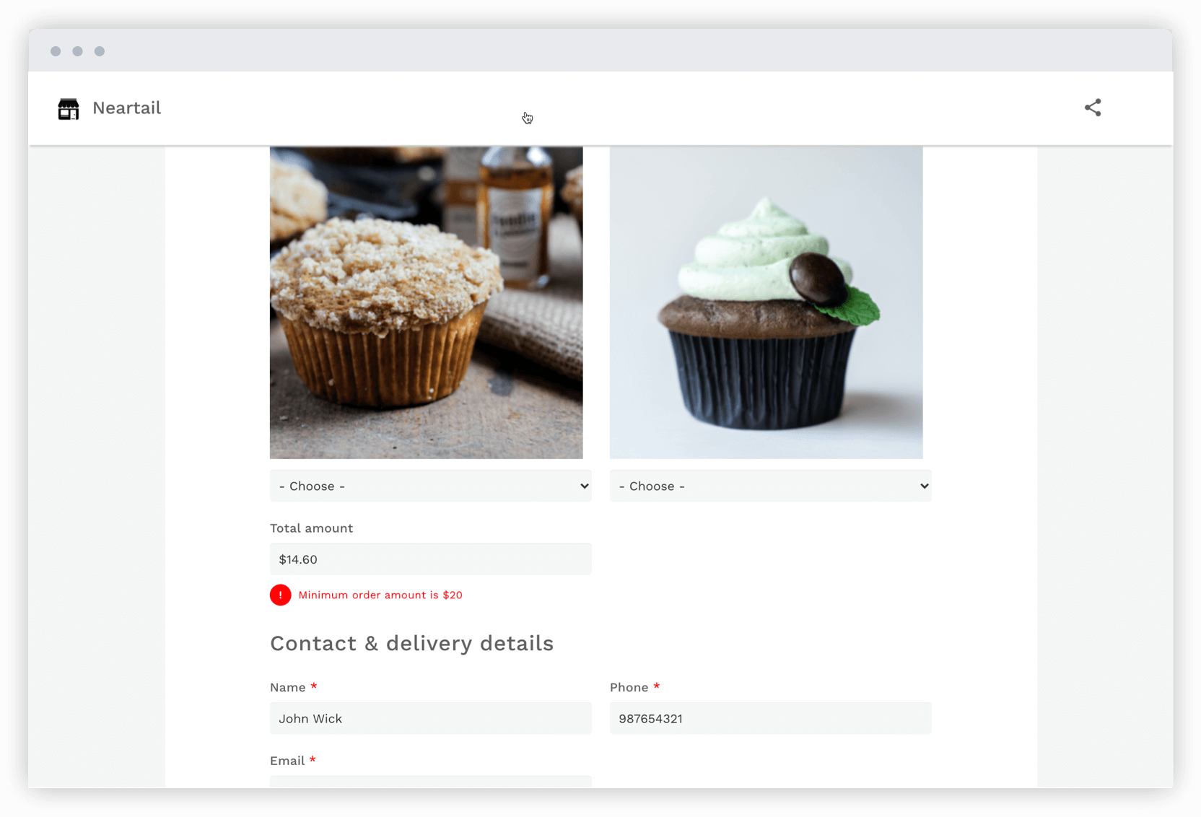Click the Total amount label

[x=311, y=528]
